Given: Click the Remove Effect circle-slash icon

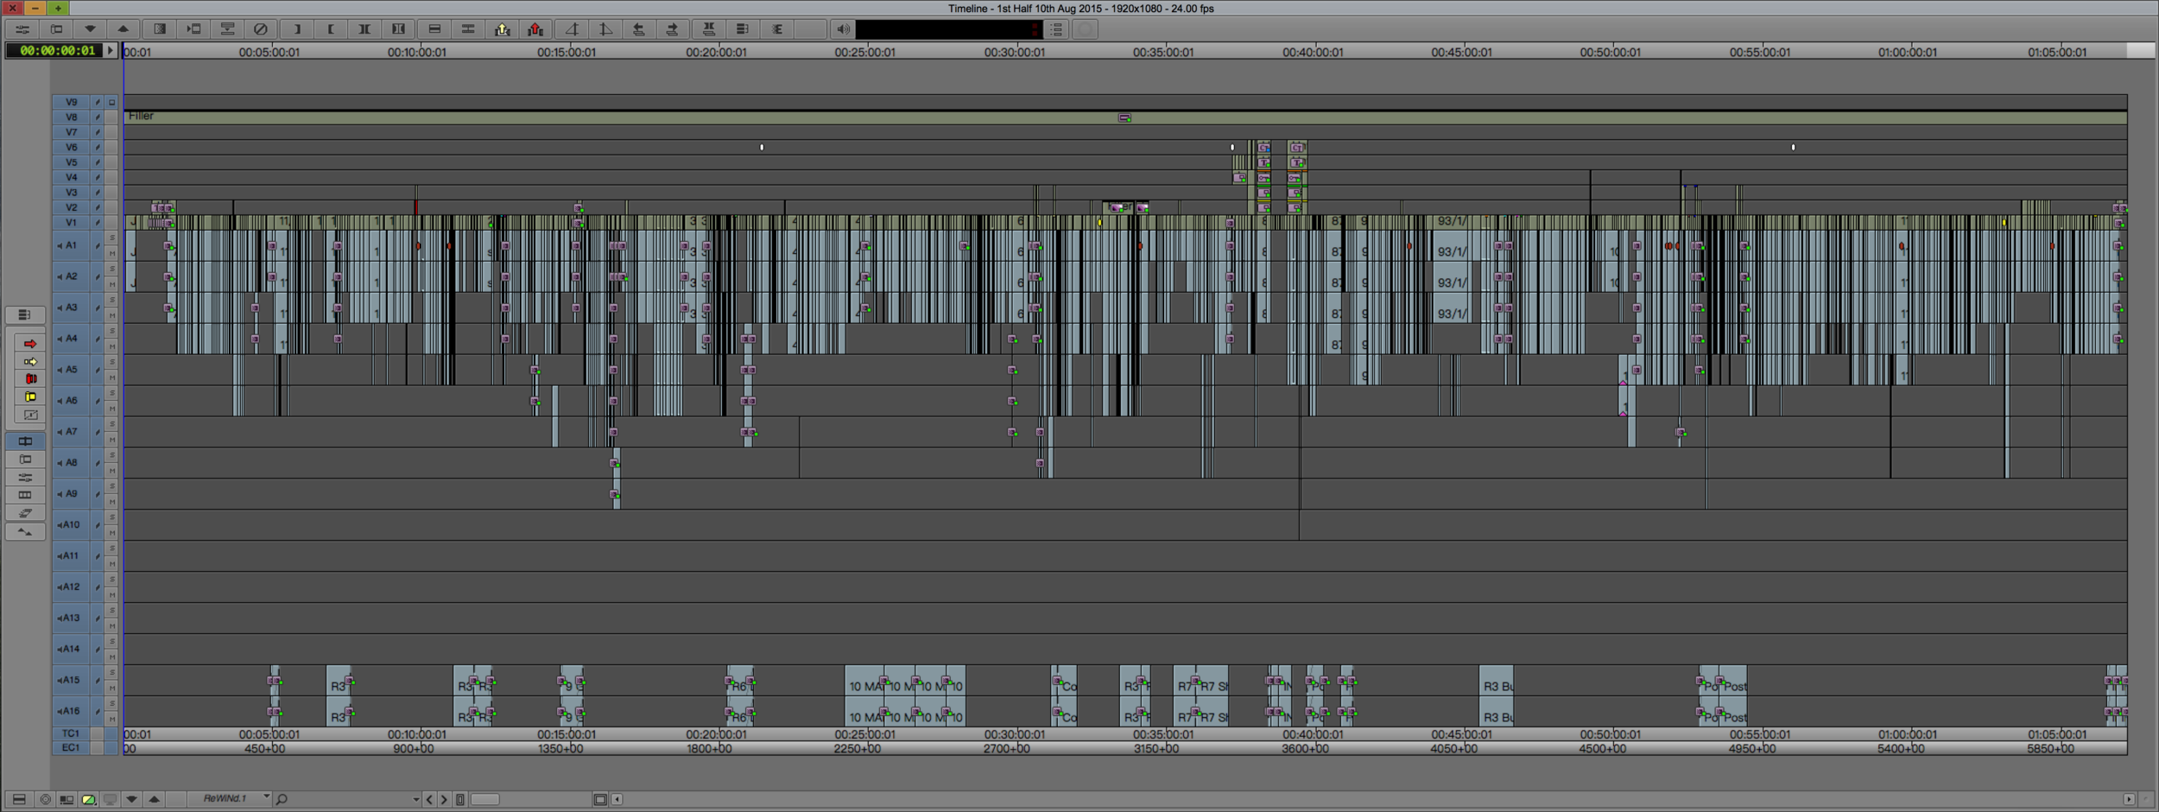Looking at the screenshot, I should click(x=260, y=29).
